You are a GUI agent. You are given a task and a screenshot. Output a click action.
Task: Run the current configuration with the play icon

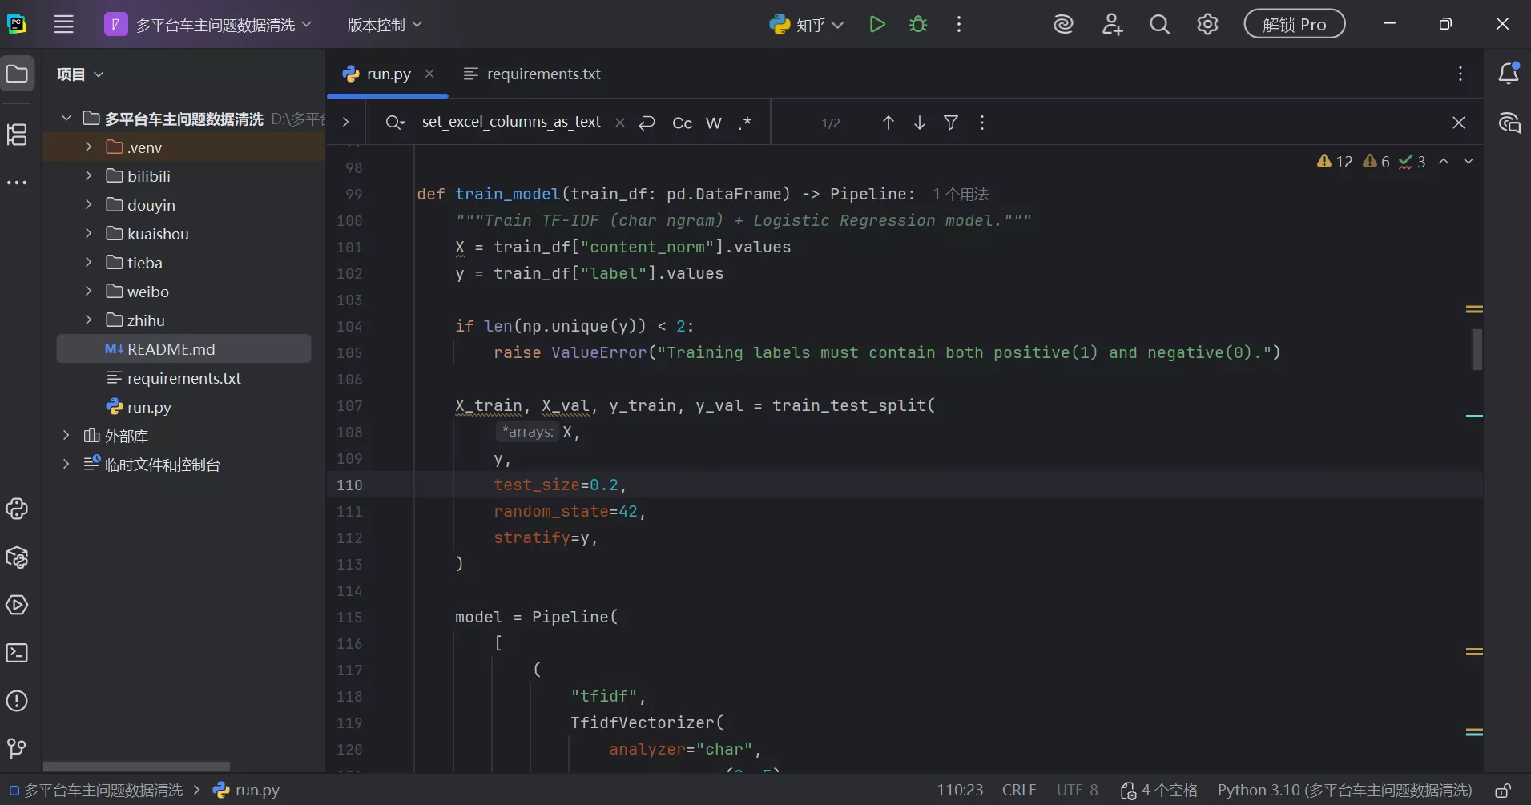tap(877, 25)
